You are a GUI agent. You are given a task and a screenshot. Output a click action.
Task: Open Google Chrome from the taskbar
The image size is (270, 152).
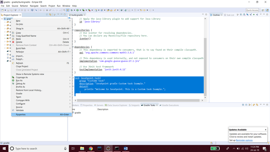[x=91, y=149]
